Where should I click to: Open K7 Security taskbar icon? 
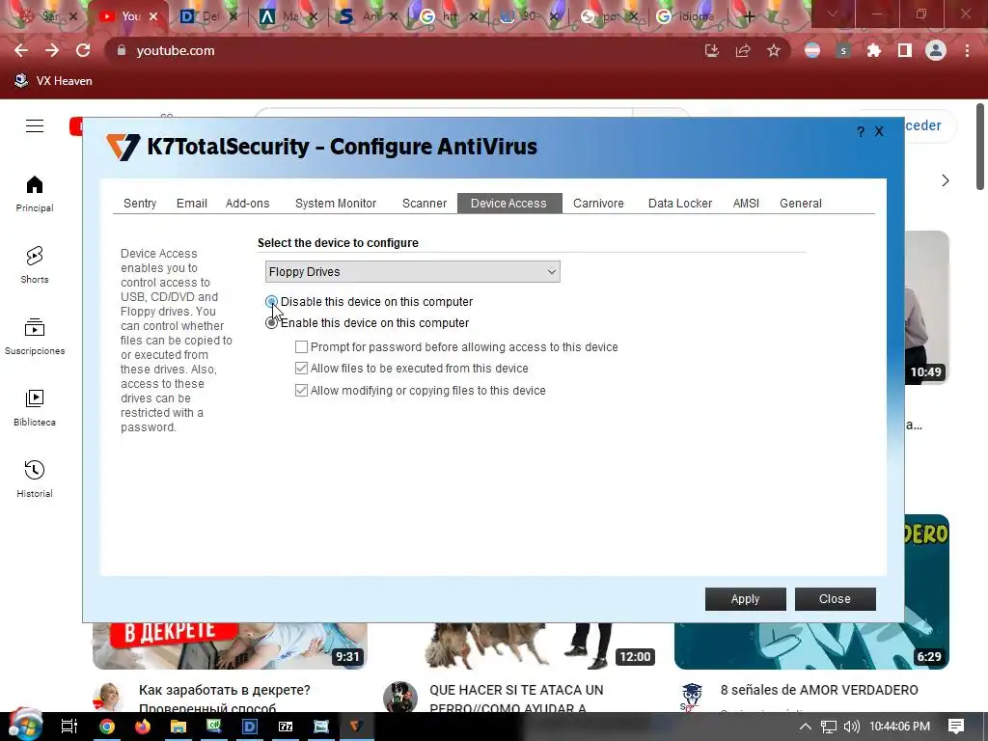[x=357, y=727]
